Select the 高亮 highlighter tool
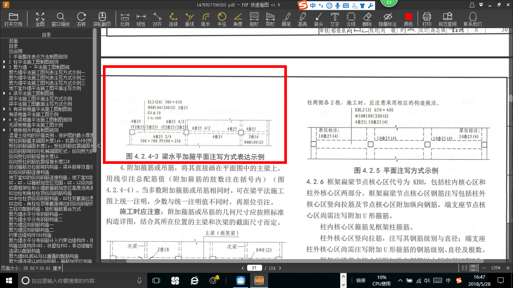The width and height of the screenshot is (513, 288). click(x=302, y=19)
